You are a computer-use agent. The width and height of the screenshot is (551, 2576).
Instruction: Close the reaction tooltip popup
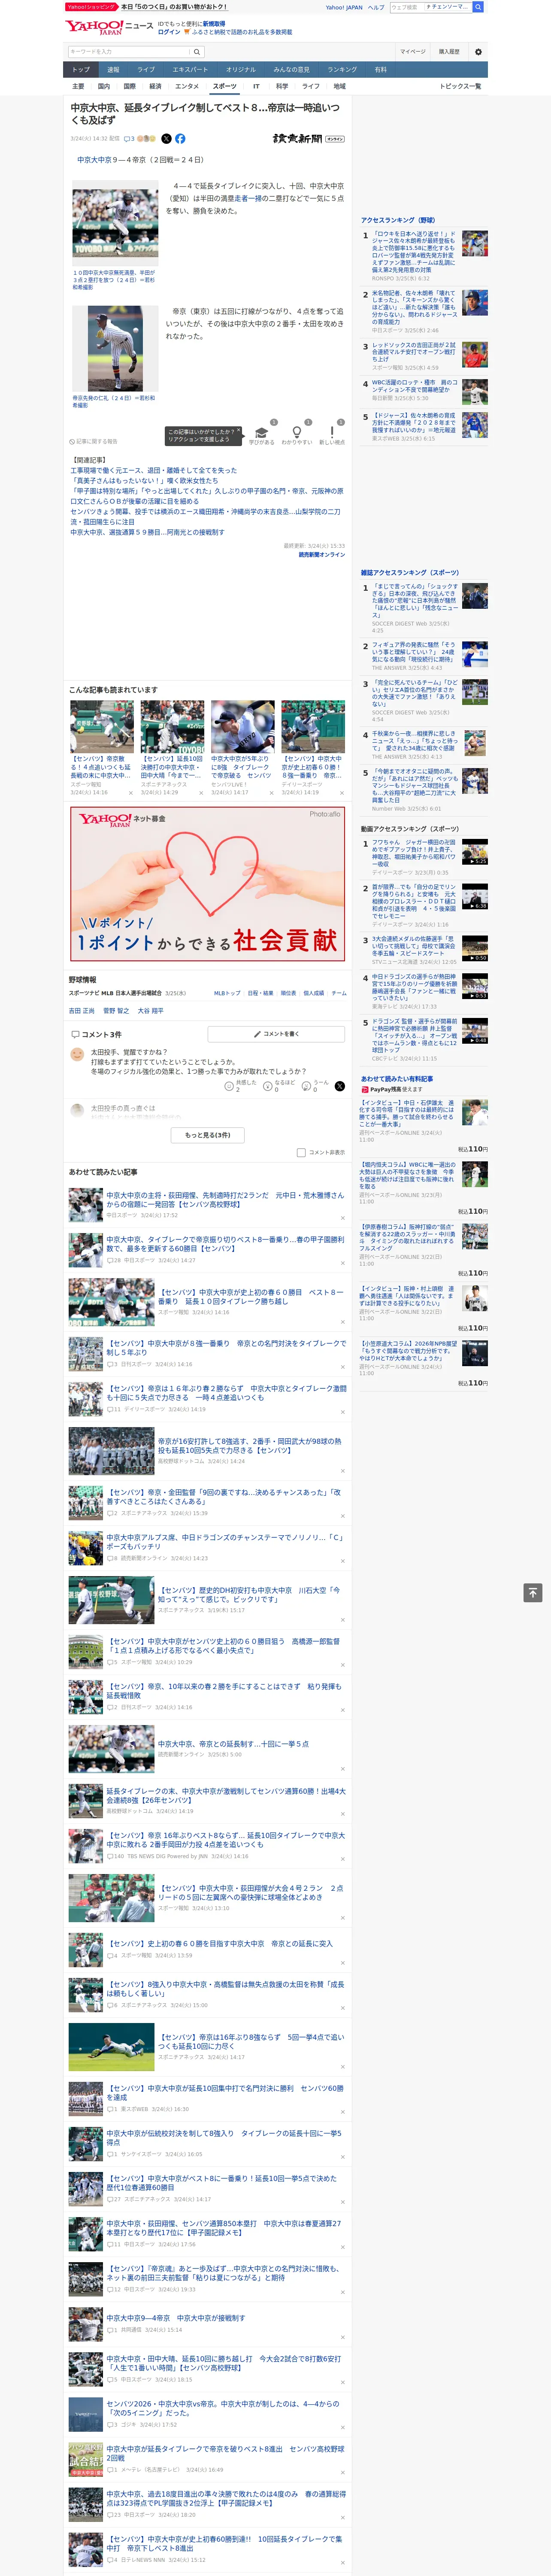pos(238,431)
